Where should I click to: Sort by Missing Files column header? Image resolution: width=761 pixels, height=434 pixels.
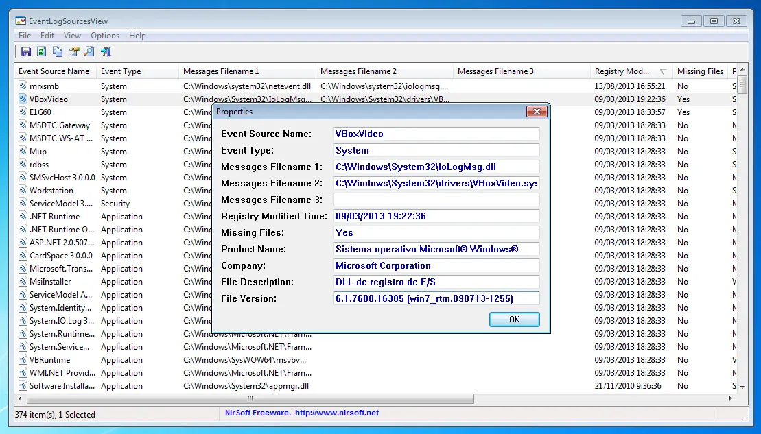[x=701, y=71]
